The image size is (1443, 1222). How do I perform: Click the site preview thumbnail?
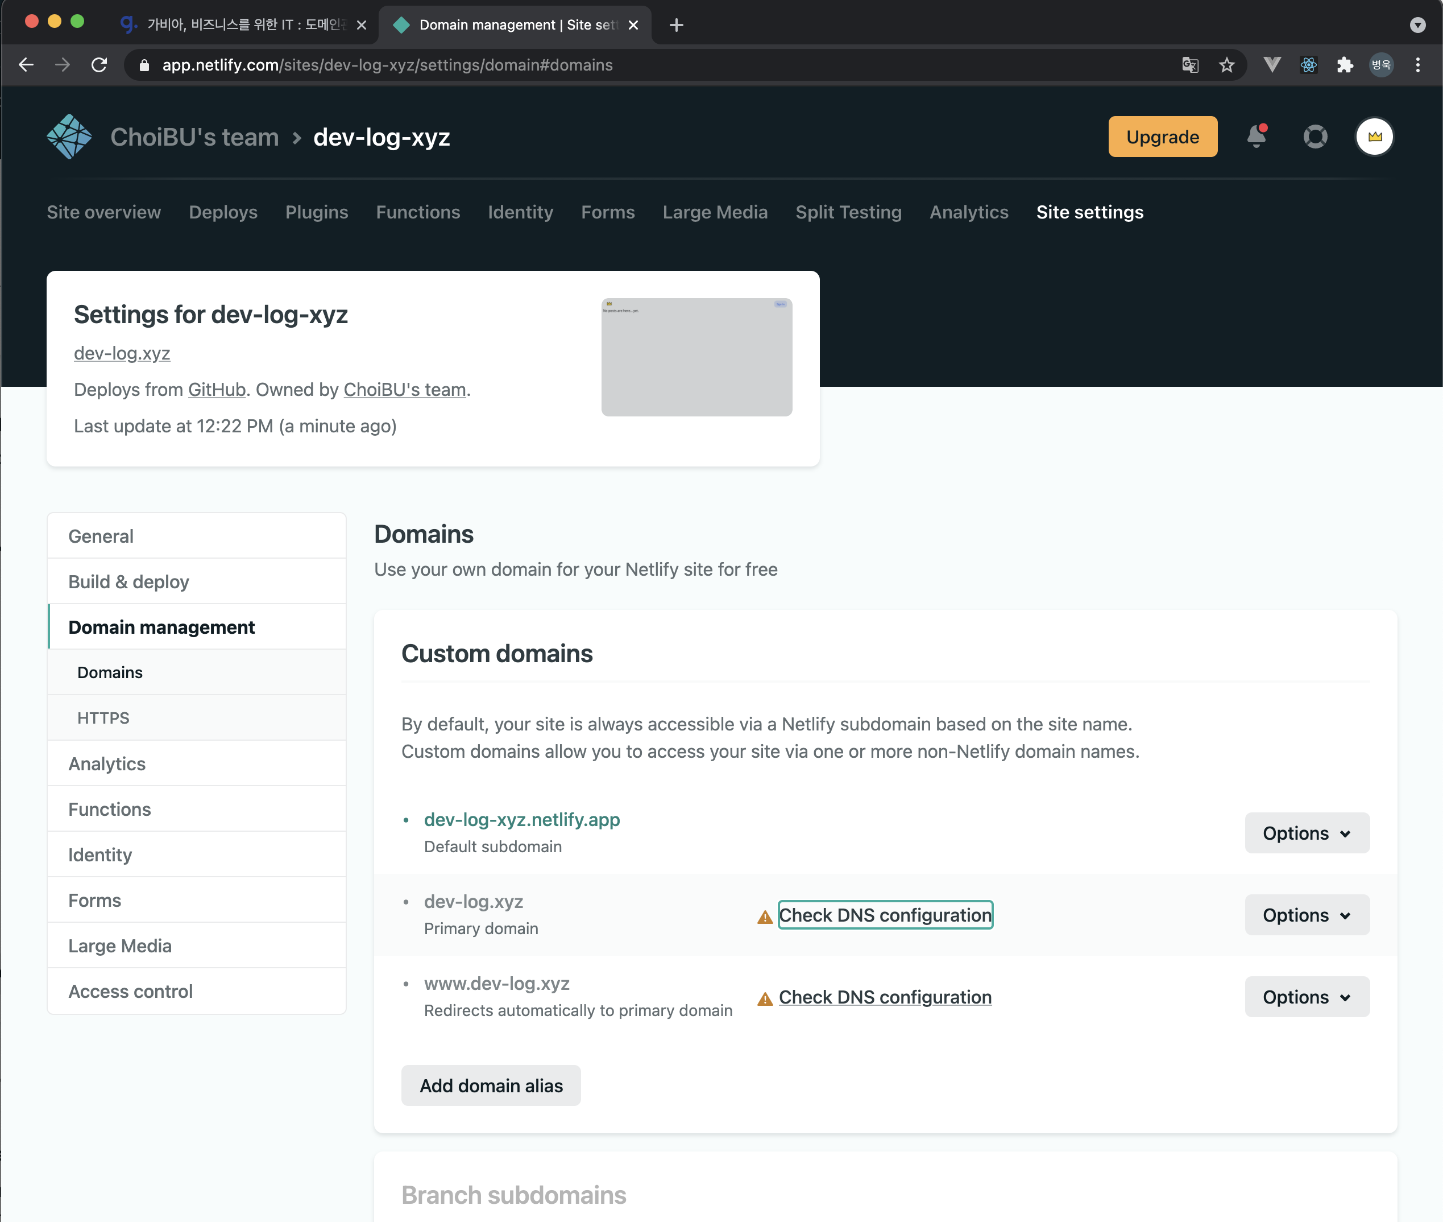tap(696, 357)
